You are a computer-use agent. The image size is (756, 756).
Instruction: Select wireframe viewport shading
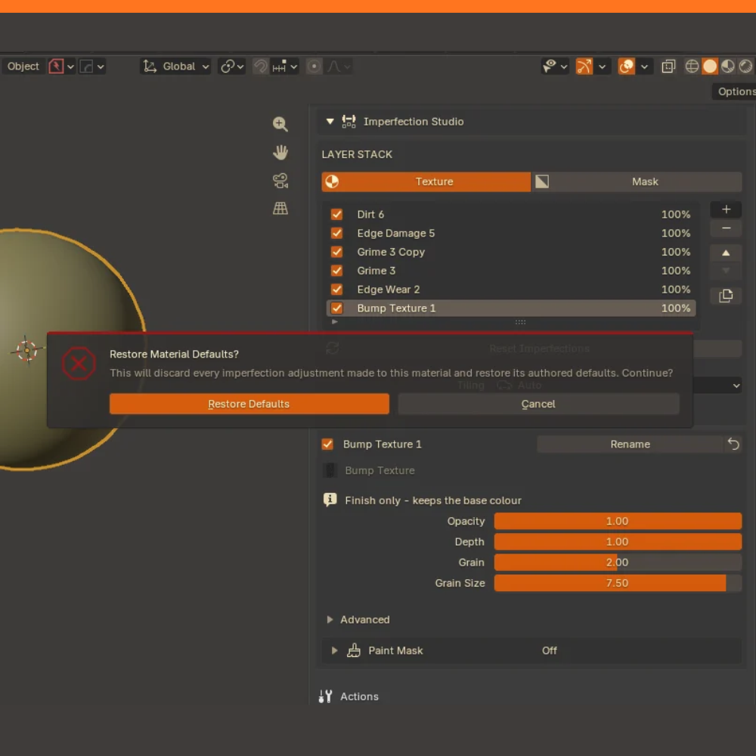pos(692,66)
